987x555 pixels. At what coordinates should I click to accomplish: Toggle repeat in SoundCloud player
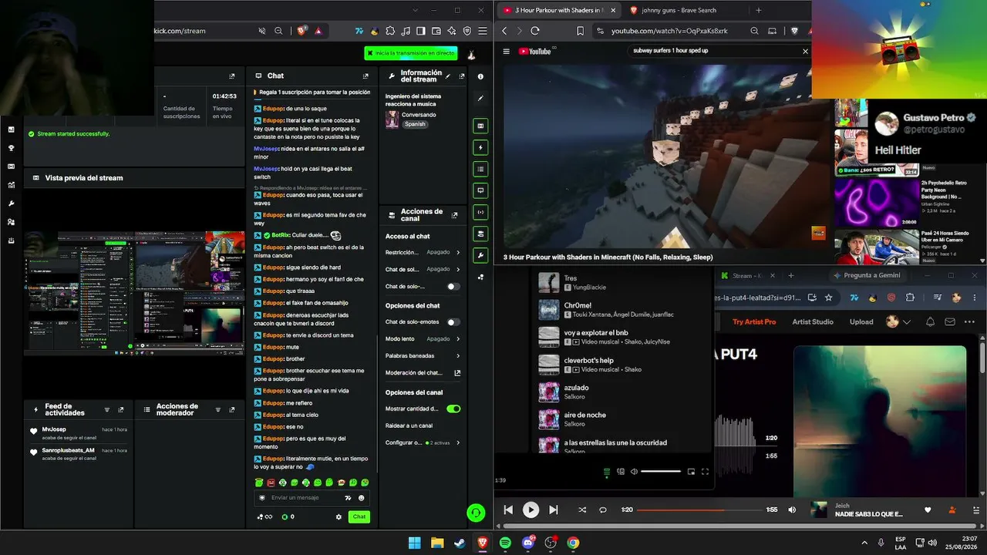pyautogui.click(x=603, y=510)
